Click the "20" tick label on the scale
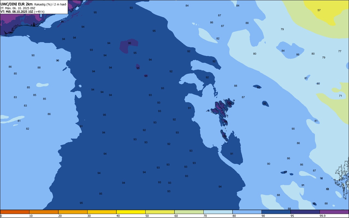Image resolution: width=349 pixels, height=218 pixels. click(60, 216)
